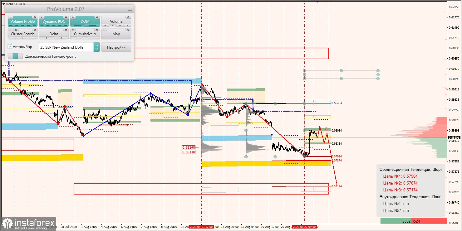Click Цель №2: 0.57874 in the info panel
The height and width of the screenshot is (231, 462).
[x=400, y=183]
